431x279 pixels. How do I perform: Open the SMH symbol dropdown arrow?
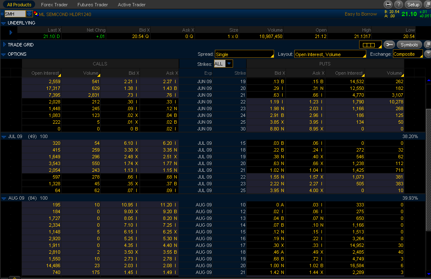pos(29,14)
